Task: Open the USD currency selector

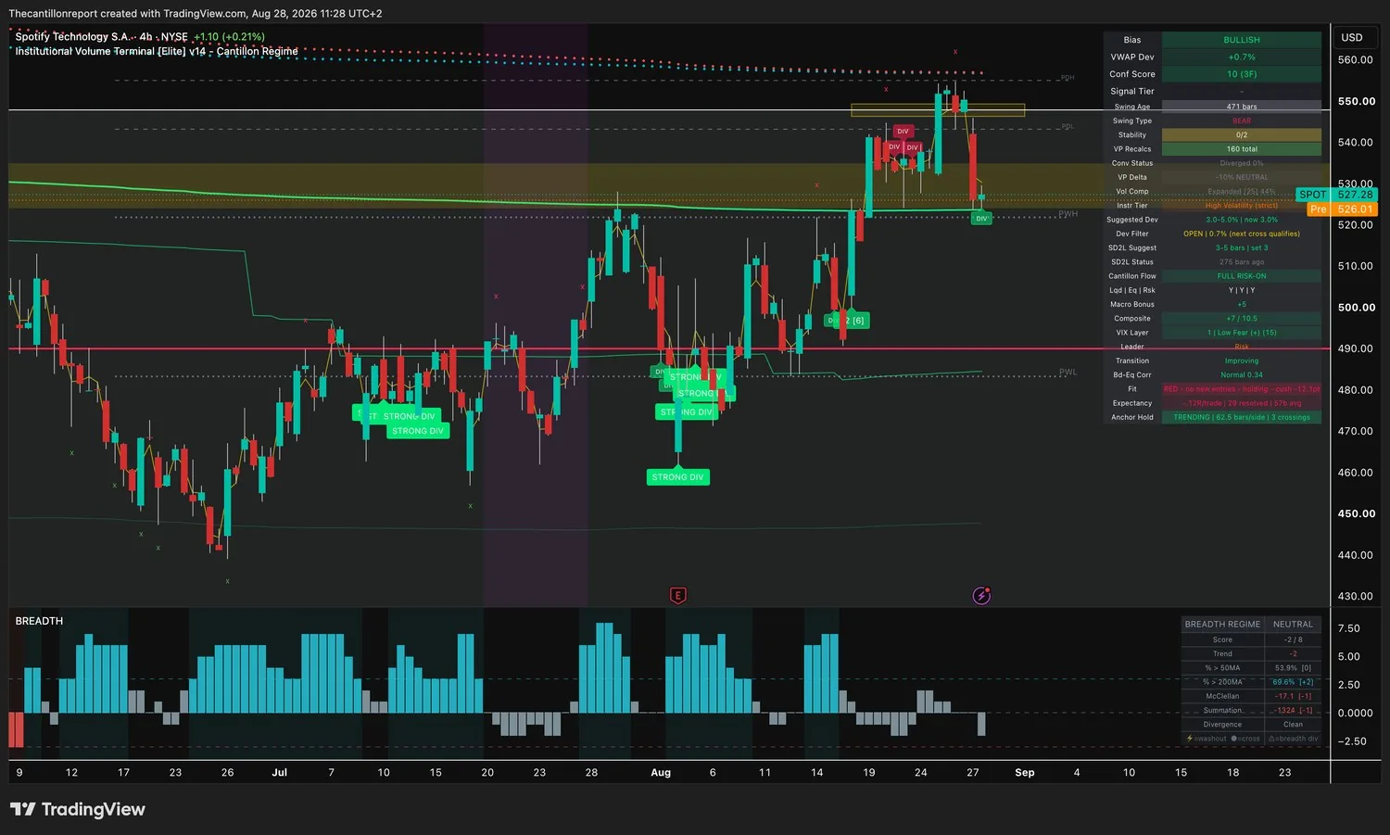Action: (x=1352, y=38)
